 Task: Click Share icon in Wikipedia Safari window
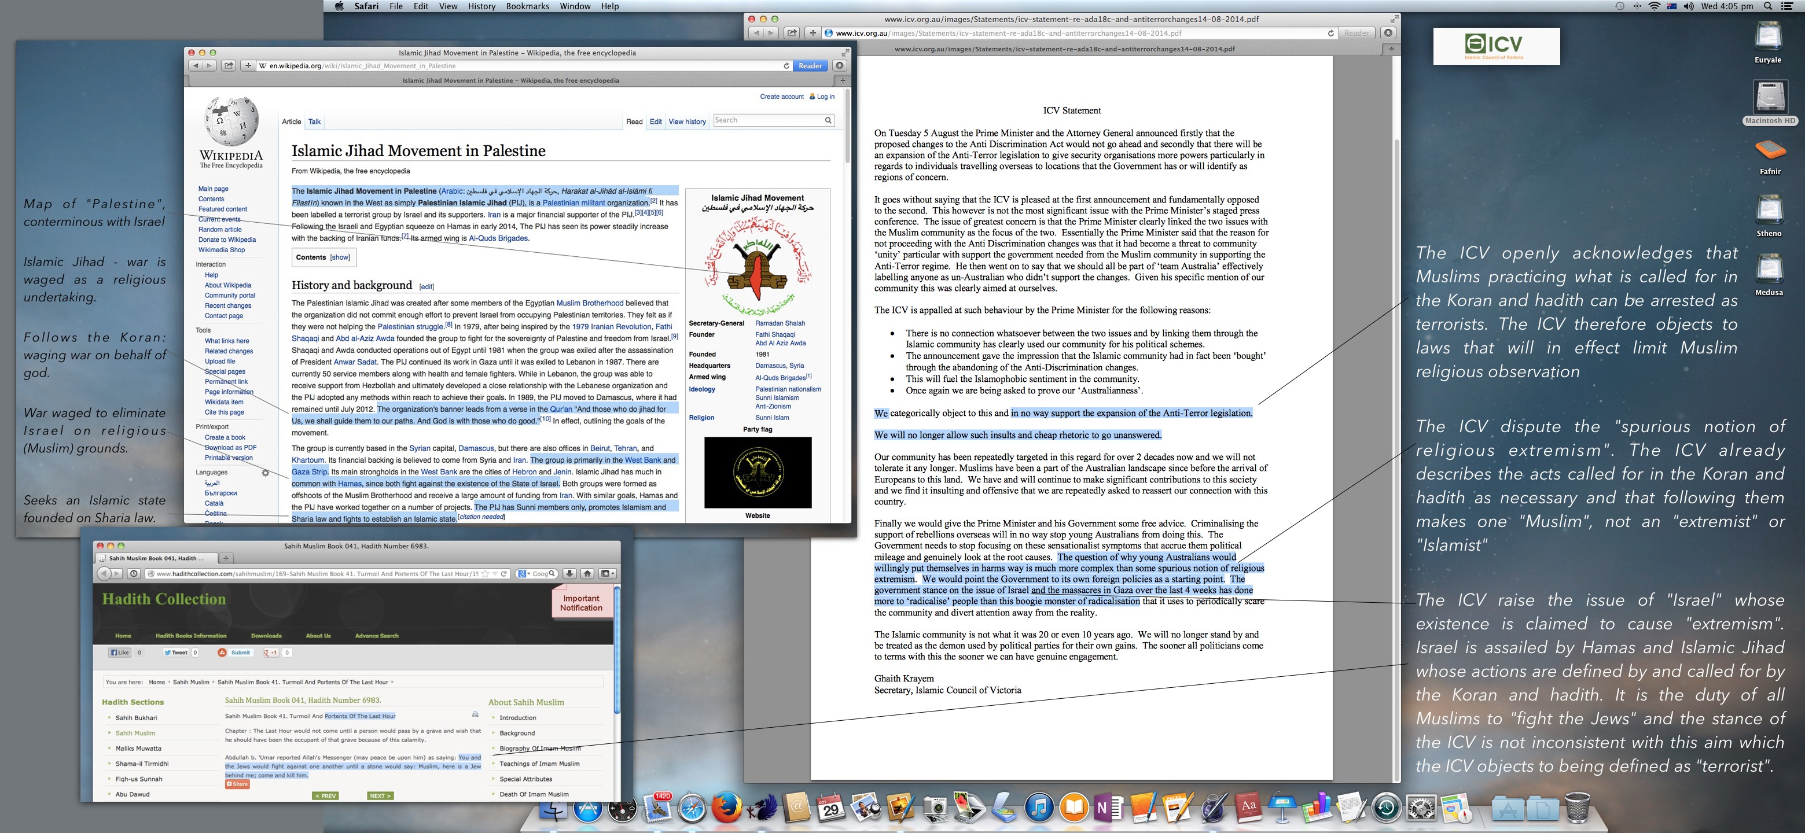click(x=229, y=66)
